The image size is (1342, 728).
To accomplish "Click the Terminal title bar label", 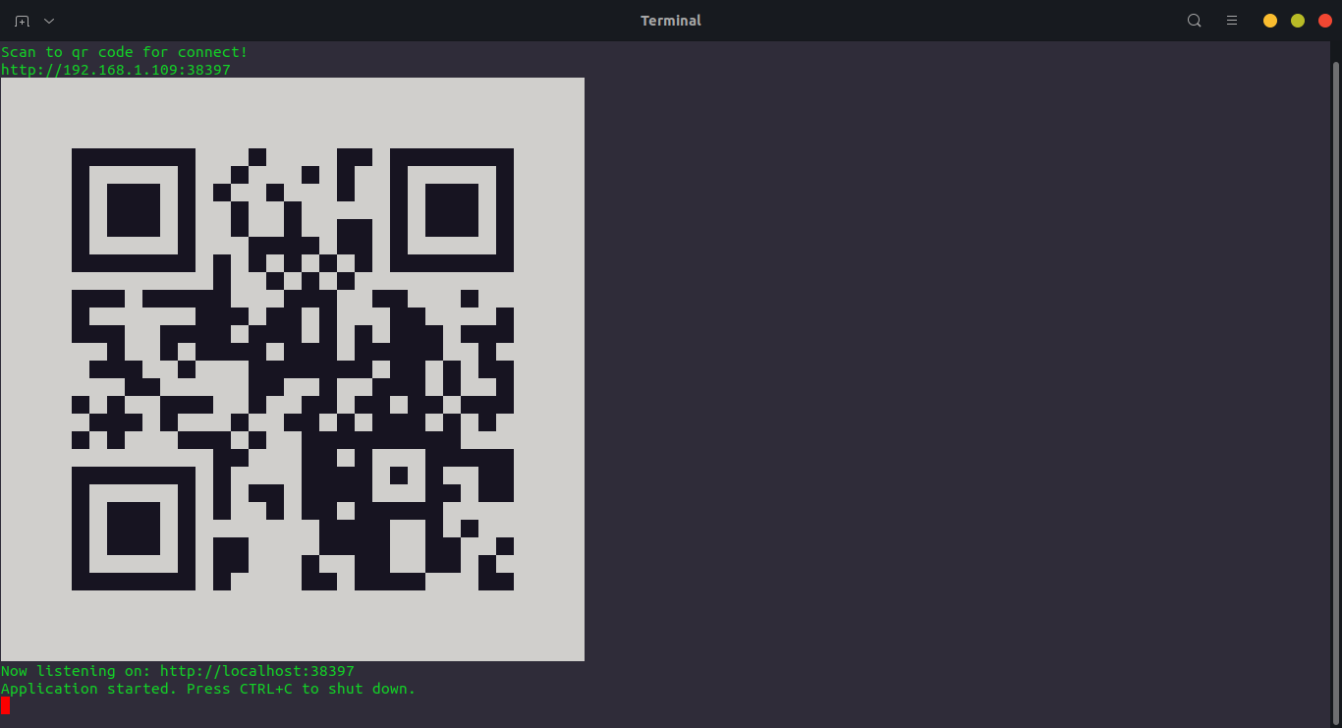I will (x=671, y=20).
